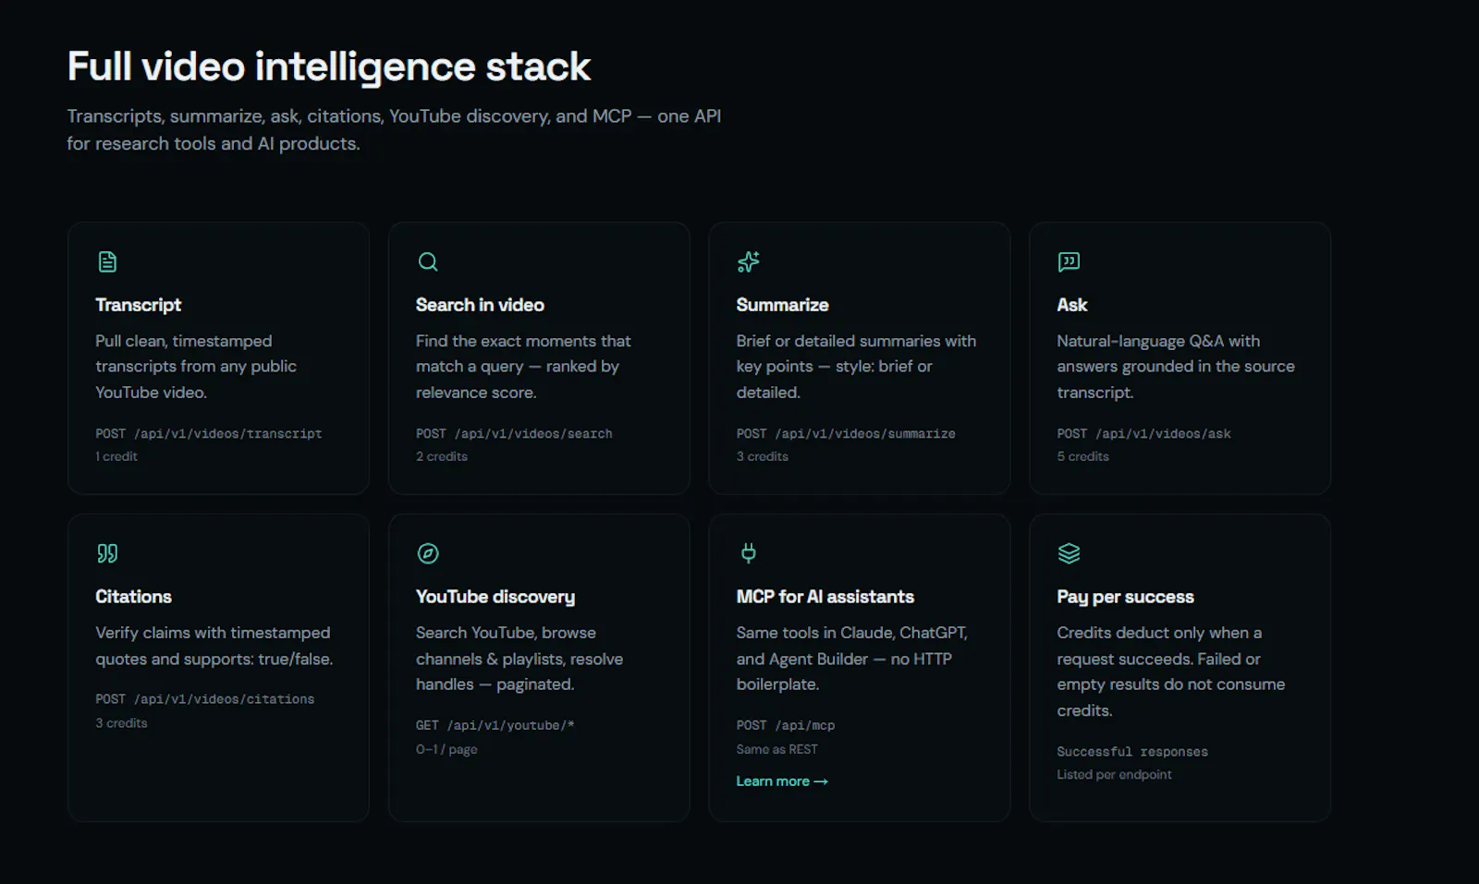Click the description 'Same tools in Claude, ChatGPT'
The image size is (1479, 884).
[x=852, y=659]
